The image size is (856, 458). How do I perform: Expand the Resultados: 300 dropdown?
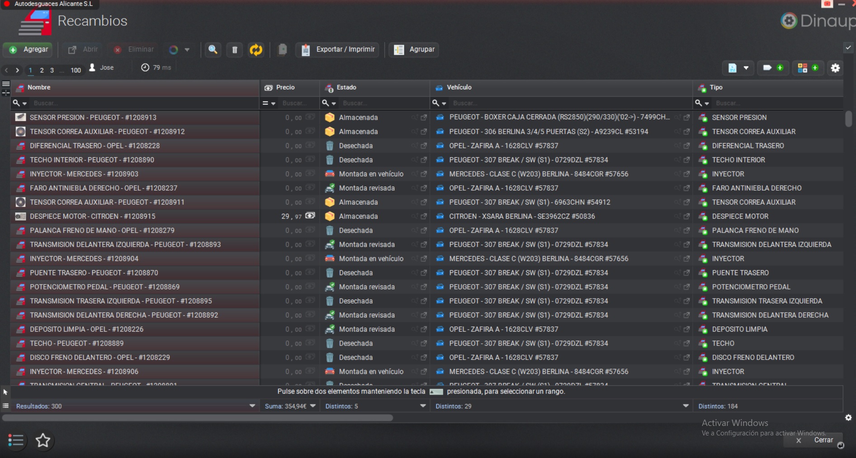(252, 406)
